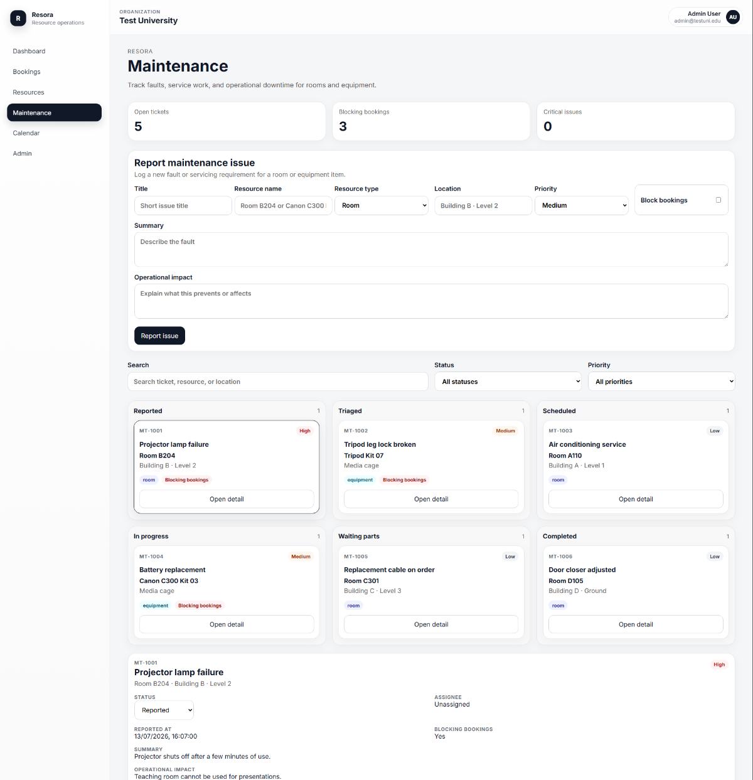Click the Admin User account name

tap(704, 13)
